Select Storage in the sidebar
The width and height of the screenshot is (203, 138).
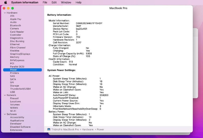point(14,86)
